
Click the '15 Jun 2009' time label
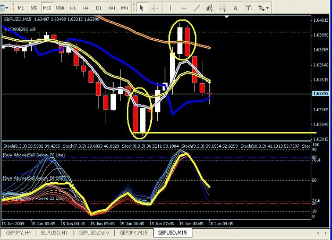point(13,224)
